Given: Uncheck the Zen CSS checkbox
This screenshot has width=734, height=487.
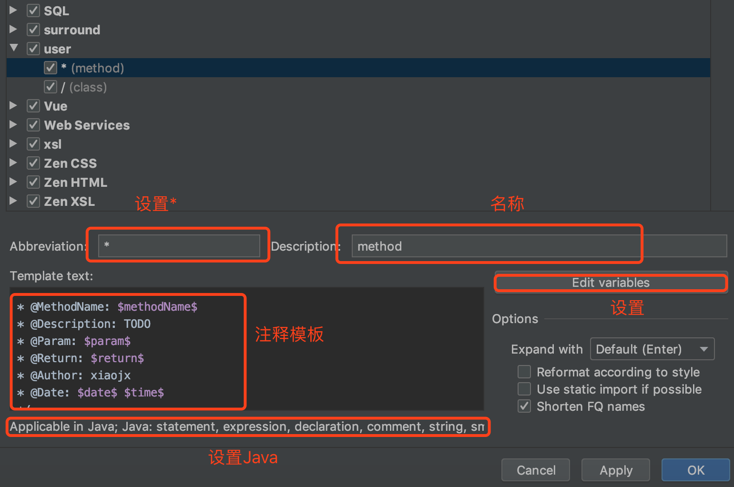Looking at the screenshot, I should tap(33, 163).
